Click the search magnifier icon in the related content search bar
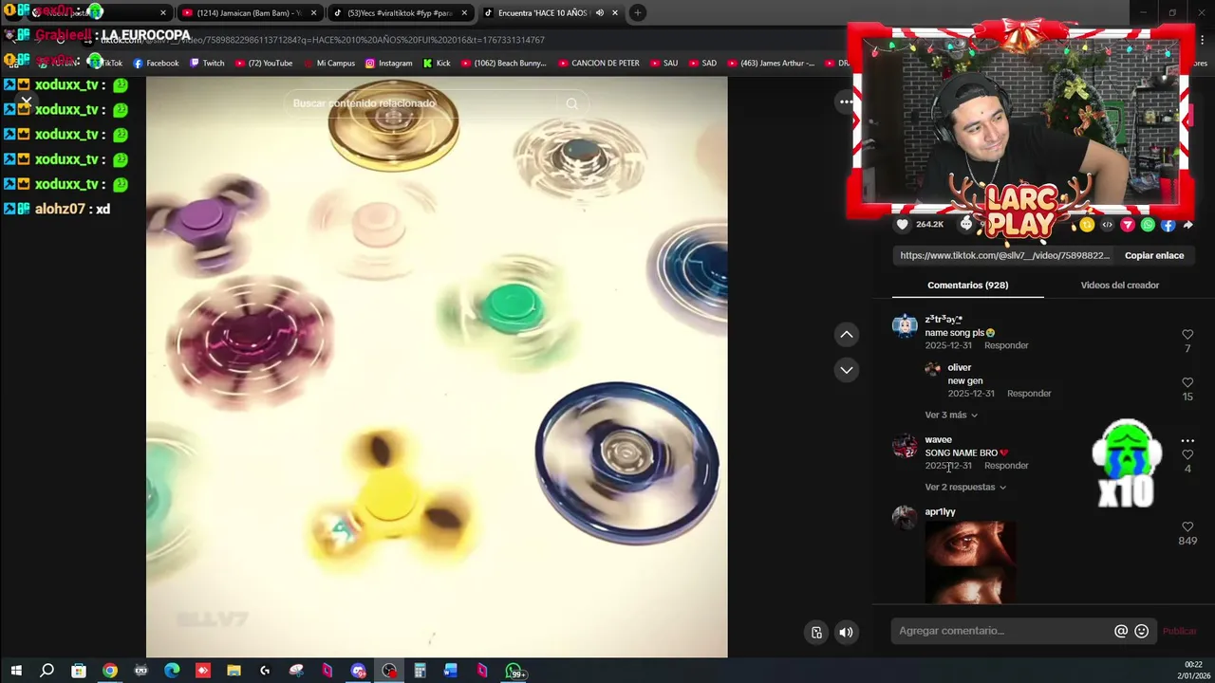 (x=571, y=103)
